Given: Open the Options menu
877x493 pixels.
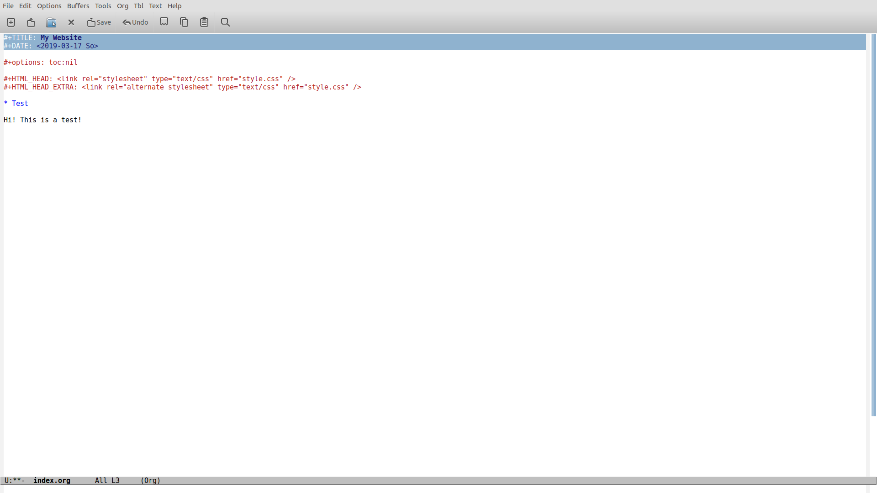Looking at the screenshot, I should (49, 6).
